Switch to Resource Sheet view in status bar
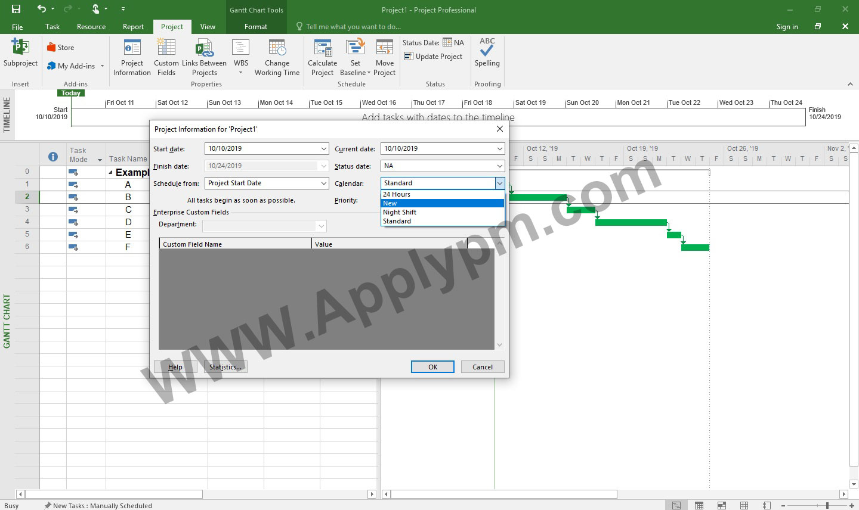 coord(744,505)
